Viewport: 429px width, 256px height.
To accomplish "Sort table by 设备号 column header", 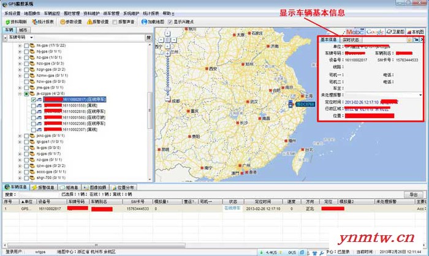I will [51, 202].
